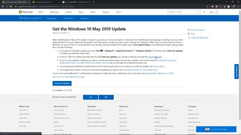
Task: Open Contact us in the blue bar
Action: 84,18
